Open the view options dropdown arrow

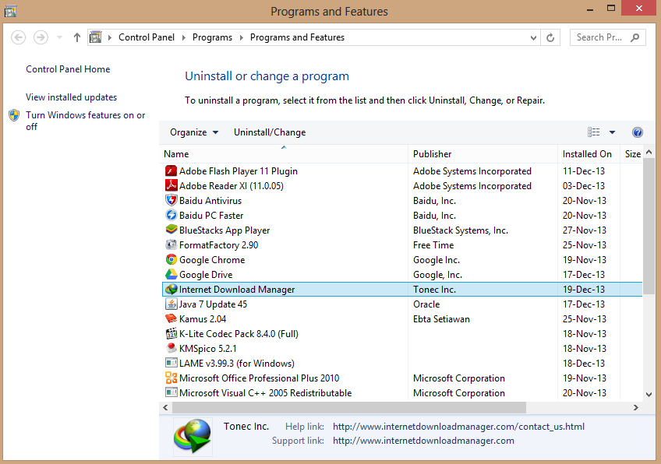tap(612, 132)
